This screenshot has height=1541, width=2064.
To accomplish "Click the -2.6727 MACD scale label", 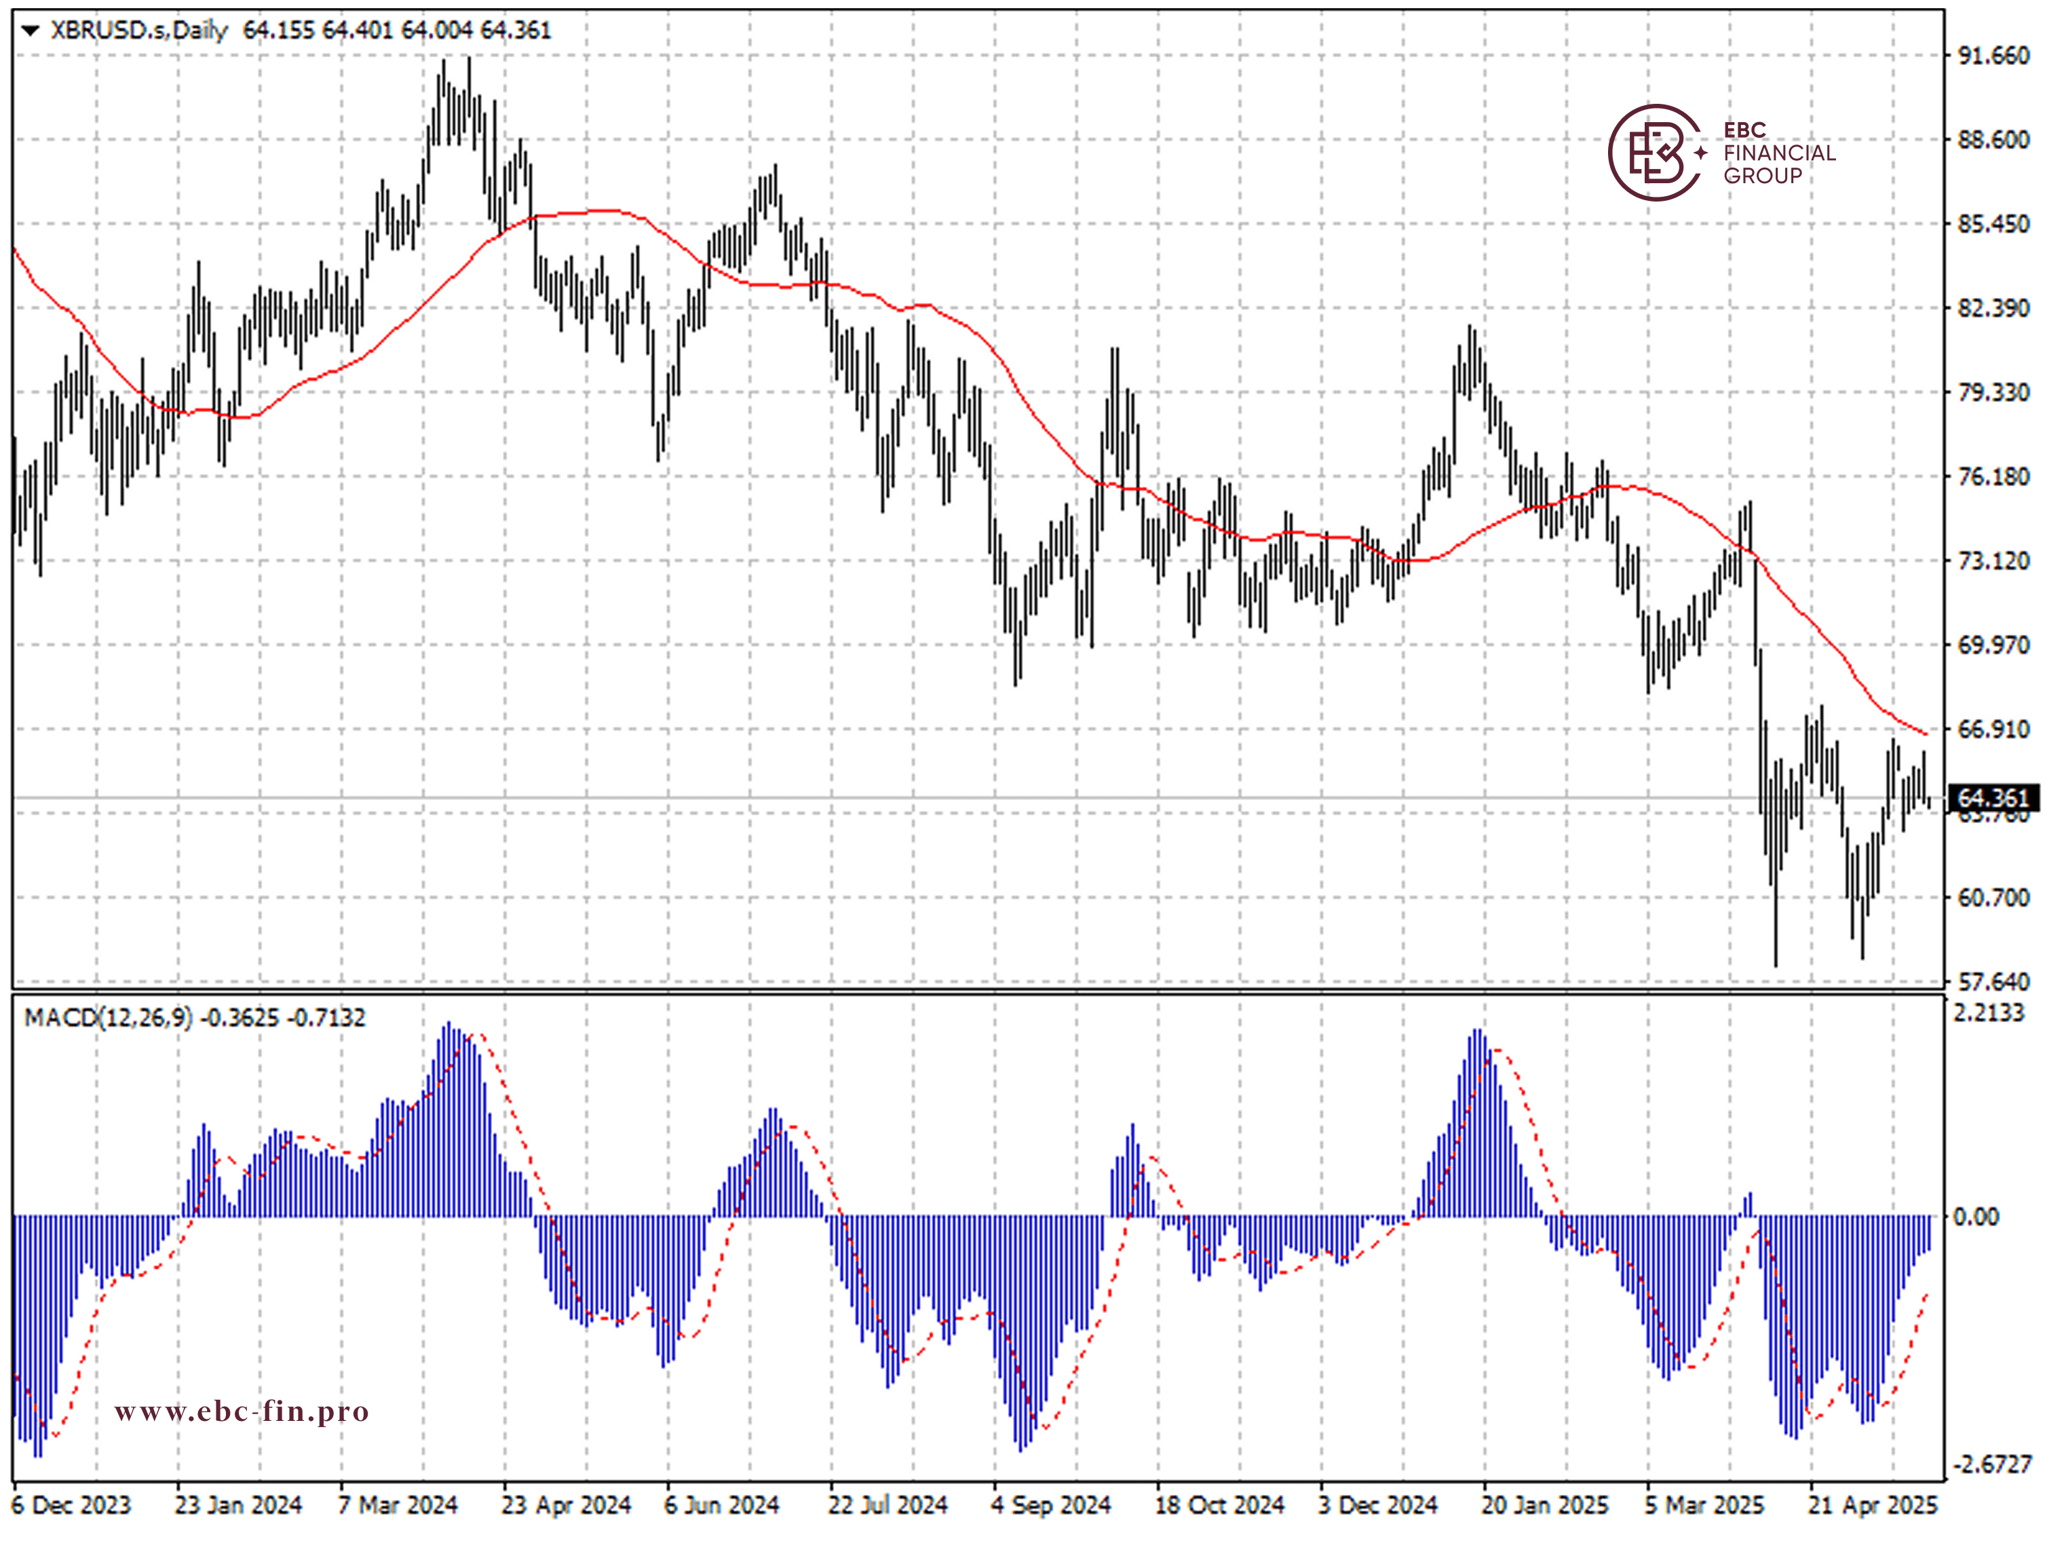I will 1991,1464.
